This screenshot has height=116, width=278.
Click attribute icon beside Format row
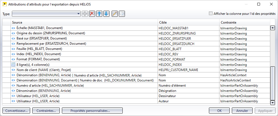coord(13,59)
